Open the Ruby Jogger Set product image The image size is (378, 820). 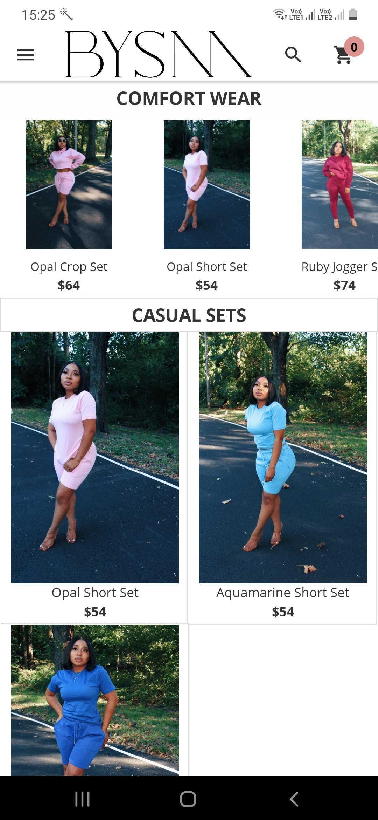pos(340,185)
